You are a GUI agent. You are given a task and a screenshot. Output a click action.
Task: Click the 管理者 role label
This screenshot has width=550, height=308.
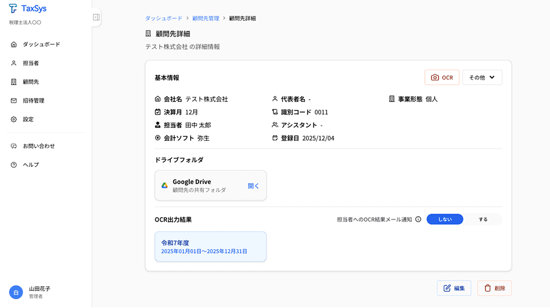coord(36,296)
